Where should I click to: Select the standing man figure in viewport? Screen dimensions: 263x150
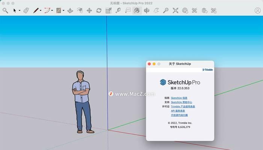82,102
